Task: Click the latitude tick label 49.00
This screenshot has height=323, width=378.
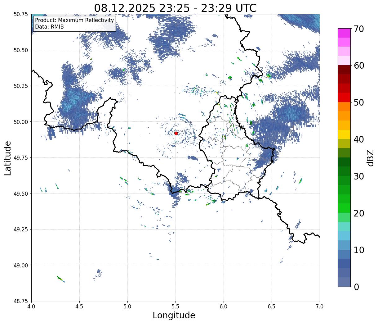Action: pyautogui.click(x=20, y=265)
